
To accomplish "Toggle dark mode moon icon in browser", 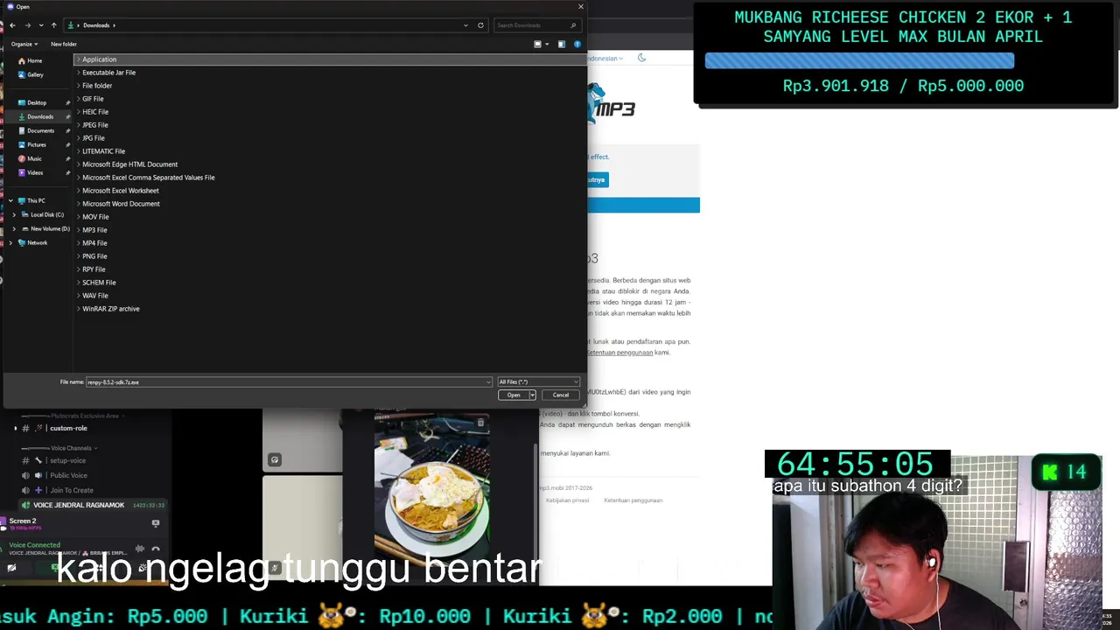I will coord(641,58).
